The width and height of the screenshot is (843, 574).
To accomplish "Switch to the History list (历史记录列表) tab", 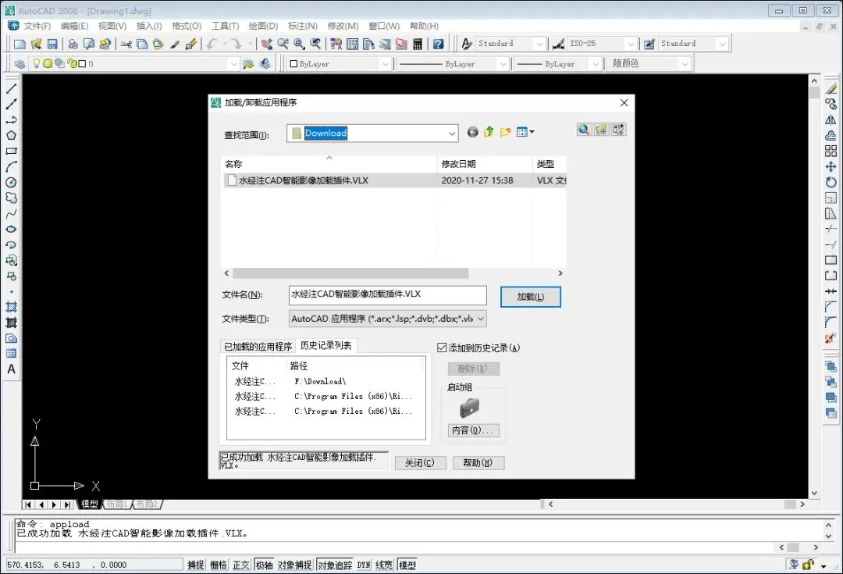I will click(325, 345).
